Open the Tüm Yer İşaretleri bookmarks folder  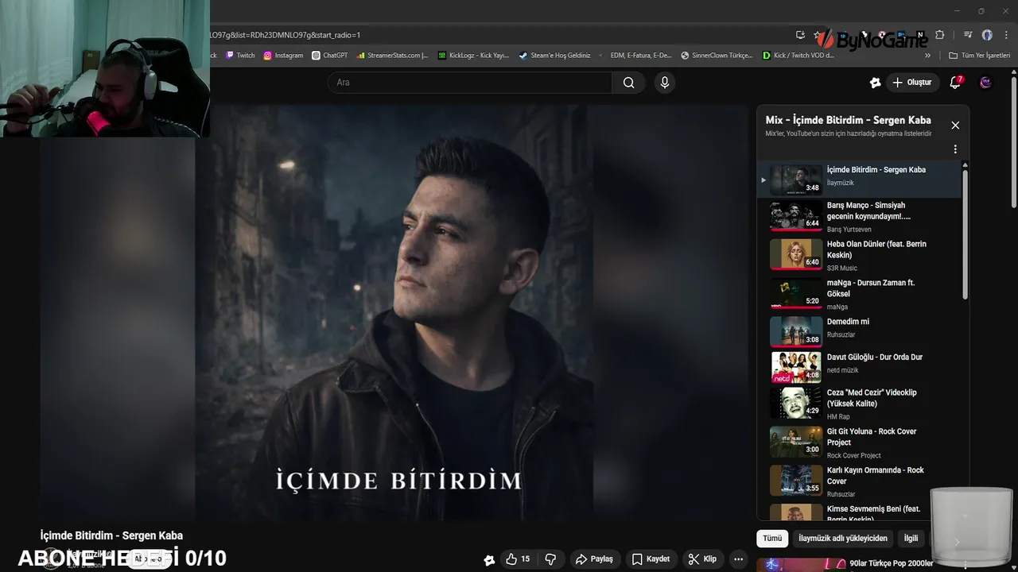(980, 56)
